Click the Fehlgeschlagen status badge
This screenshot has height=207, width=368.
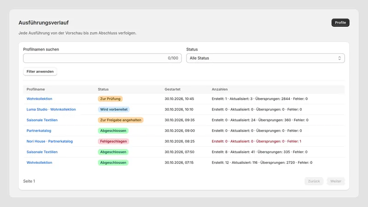point(113,141)
